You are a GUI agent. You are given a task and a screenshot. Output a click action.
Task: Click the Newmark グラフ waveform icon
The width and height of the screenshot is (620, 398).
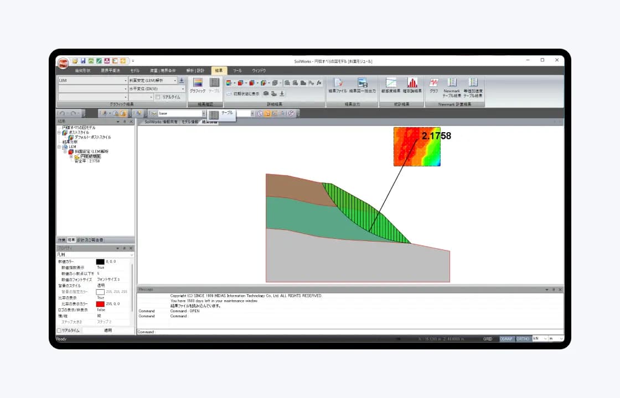point(434,85)
